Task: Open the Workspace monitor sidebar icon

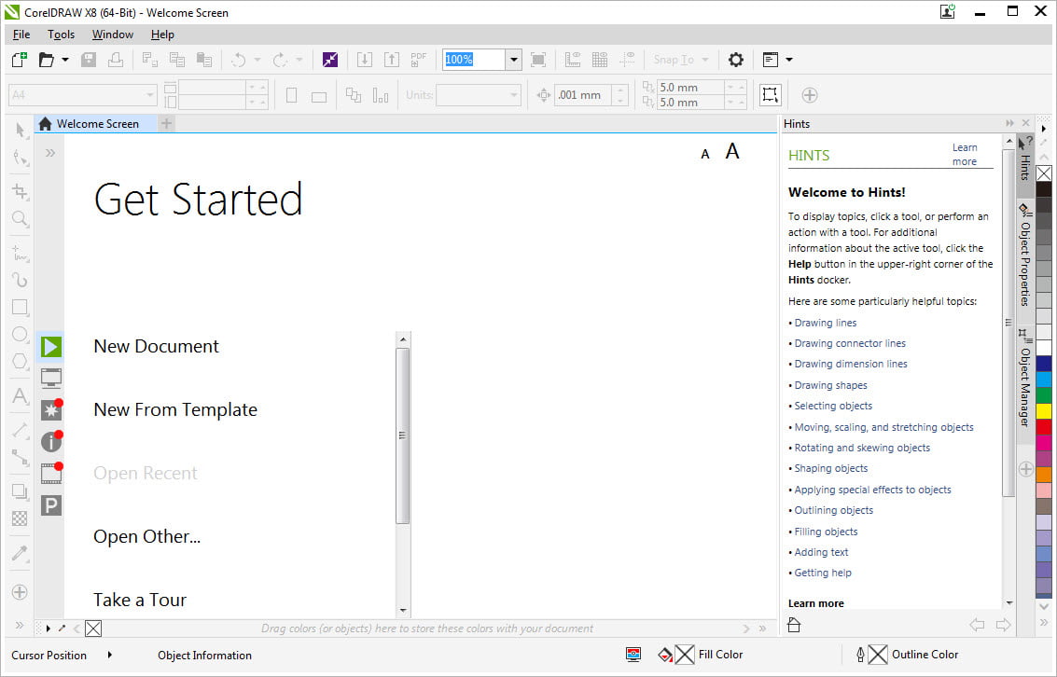Action: pyautogui.click(x=51, y=378)
